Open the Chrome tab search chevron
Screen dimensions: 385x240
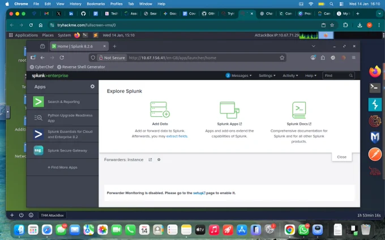(x=379, y=14)
